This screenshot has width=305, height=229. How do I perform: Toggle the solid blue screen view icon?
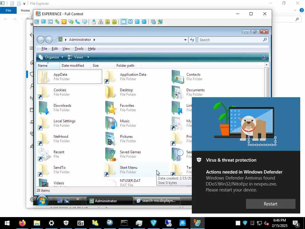(x=137, y=22)
